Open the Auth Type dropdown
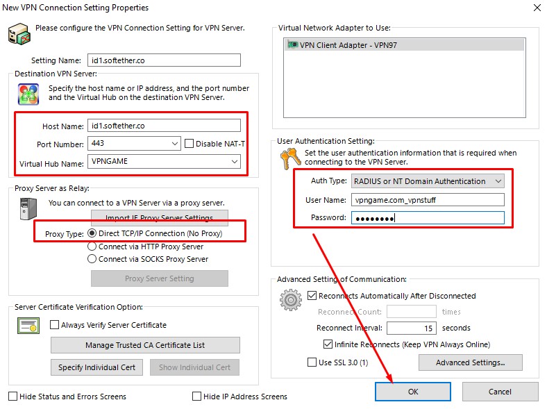The width and height of the screenshot is (547, 409). pos(498,181)
